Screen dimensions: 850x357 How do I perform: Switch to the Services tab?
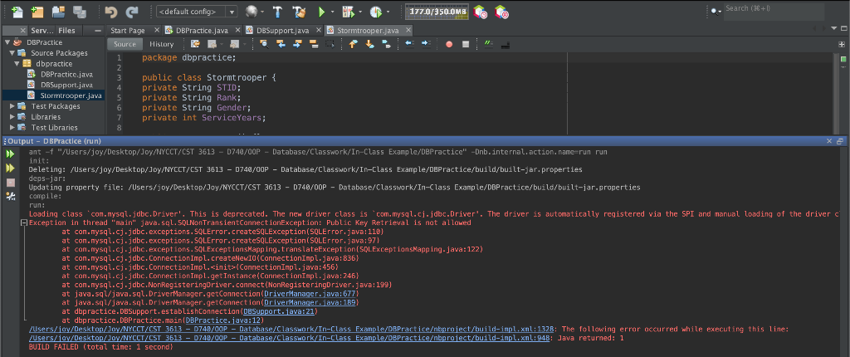(42, 31)
